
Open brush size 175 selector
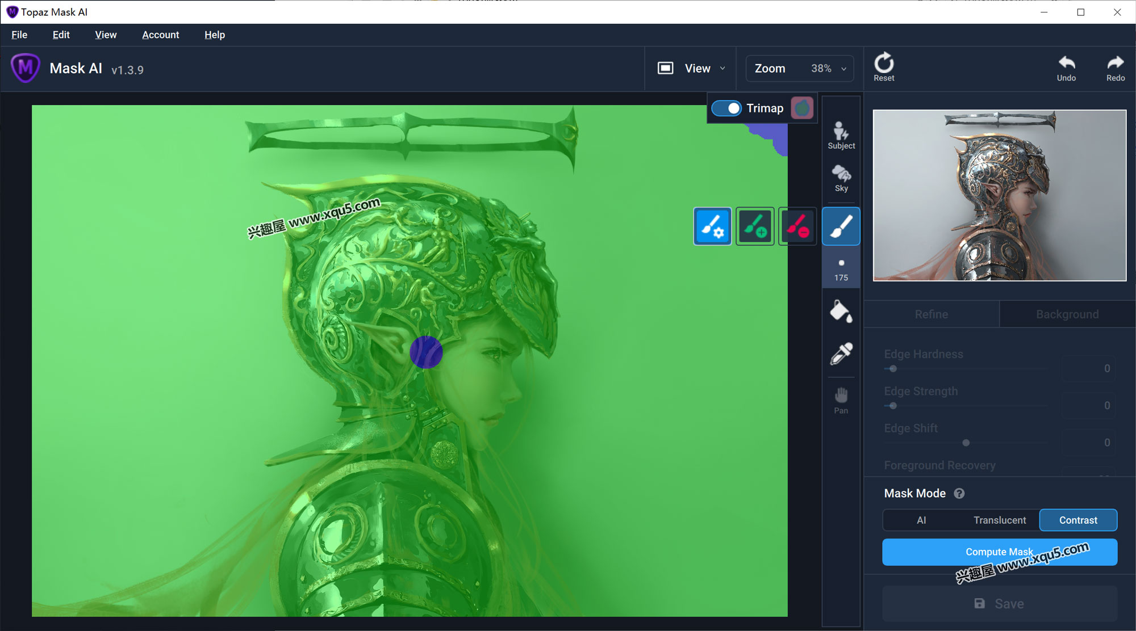coord(841,270)
